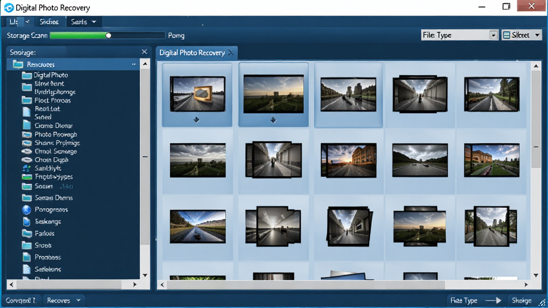Select the Photo Proveigh tree item
Image resolution: width=548 pixels, height=308 pixels.
coord(56,134)
